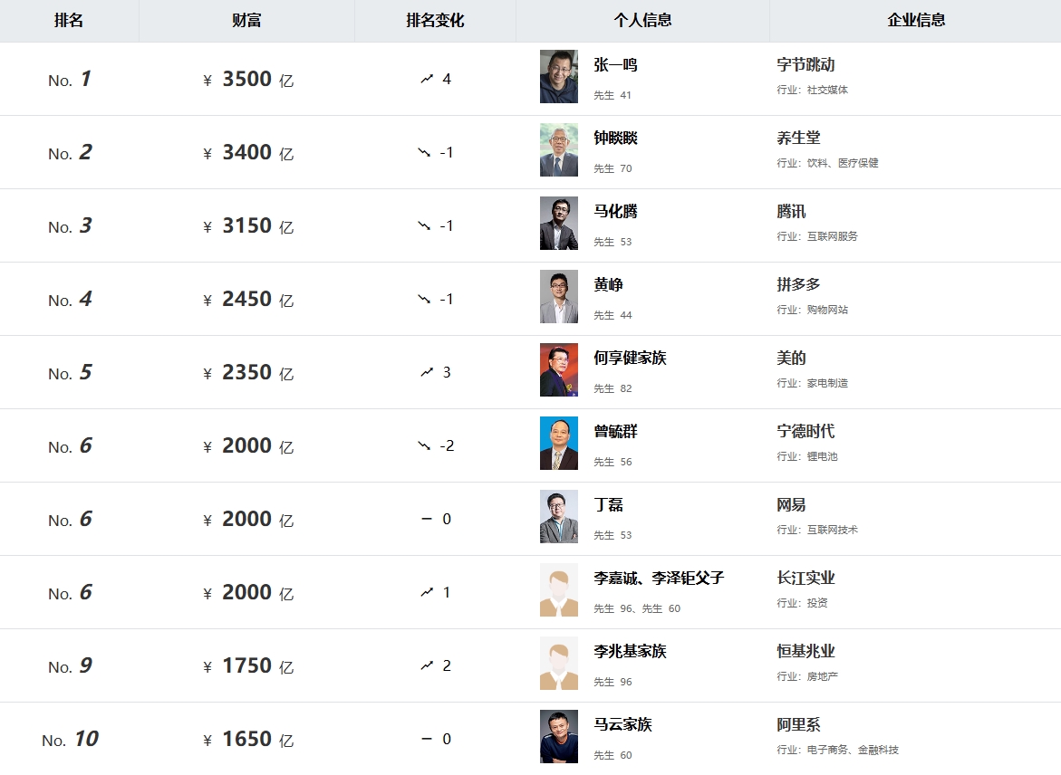Open 马化腾's portrait photo
The image size is (1061, 775).
pos(559,223)
